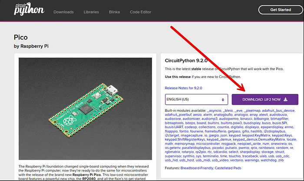Open the audiomixer module link
304x181 pixels.
point(191,119)
